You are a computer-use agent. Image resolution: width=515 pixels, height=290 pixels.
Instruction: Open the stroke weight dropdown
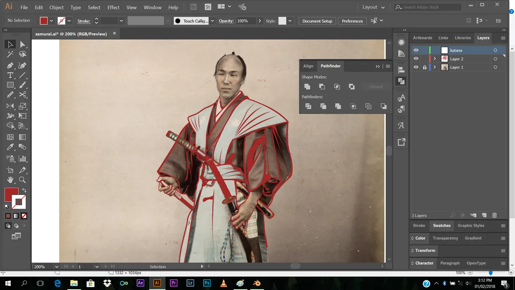[121, 21]
